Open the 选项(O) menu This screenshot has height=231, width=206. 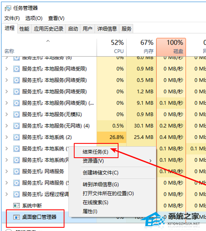pyautogui.click(x=34, y=18)
